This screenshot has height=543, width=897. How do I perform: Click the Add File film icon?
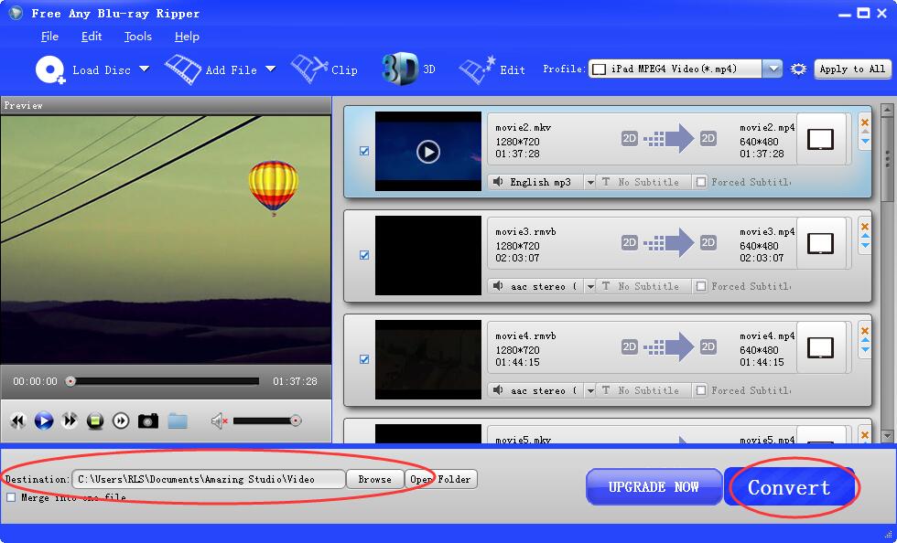click(182, 69)
